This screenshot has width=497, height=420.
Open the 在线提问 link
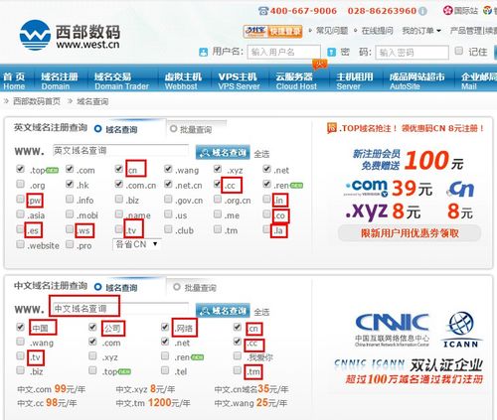click(x=377, y=31)
